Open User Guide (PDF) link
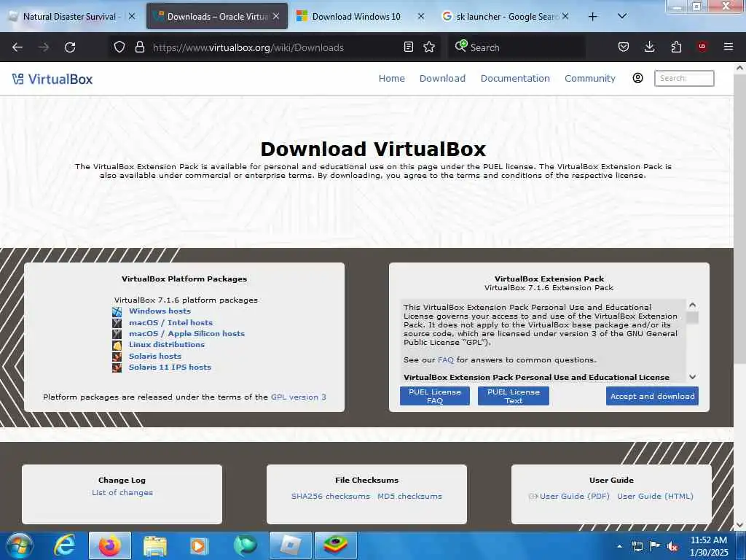The image size is (746, 560). pos(574,496)
